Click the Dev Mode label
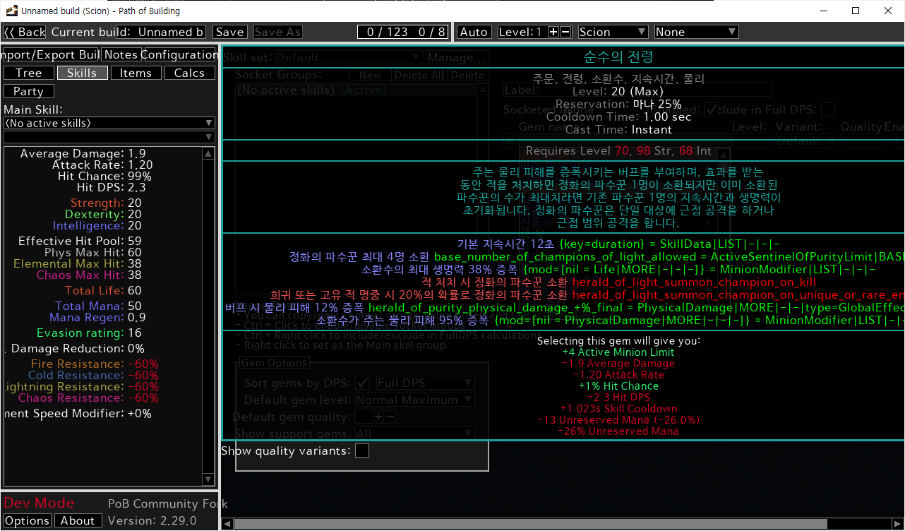This screenshot has height=531, width=905. click(x=39, y=503)
